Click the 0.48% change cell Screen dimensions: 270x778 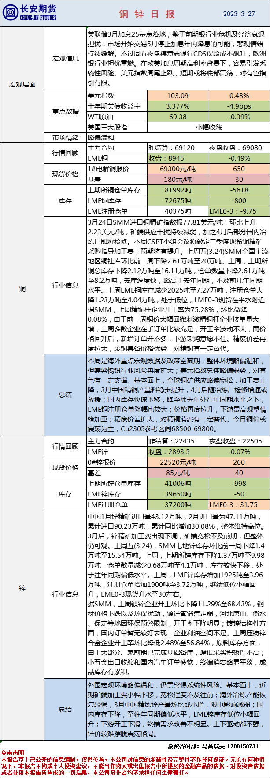[x=239, y=95]
